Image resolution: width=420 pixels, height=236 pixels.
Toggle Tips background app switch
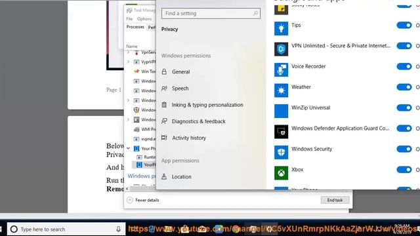pos(404,25)
